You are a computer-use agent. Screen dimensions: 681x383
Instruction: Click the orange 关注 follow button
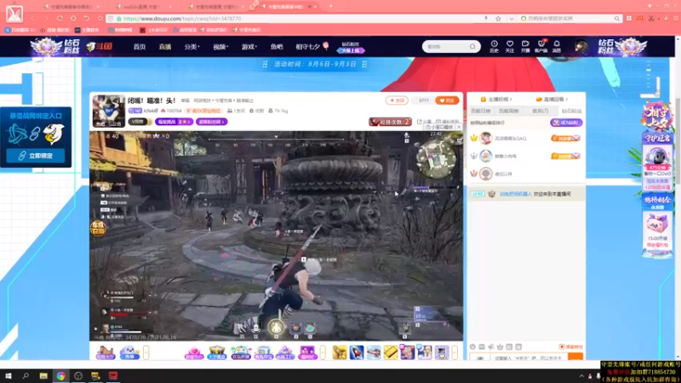[447, 100]
